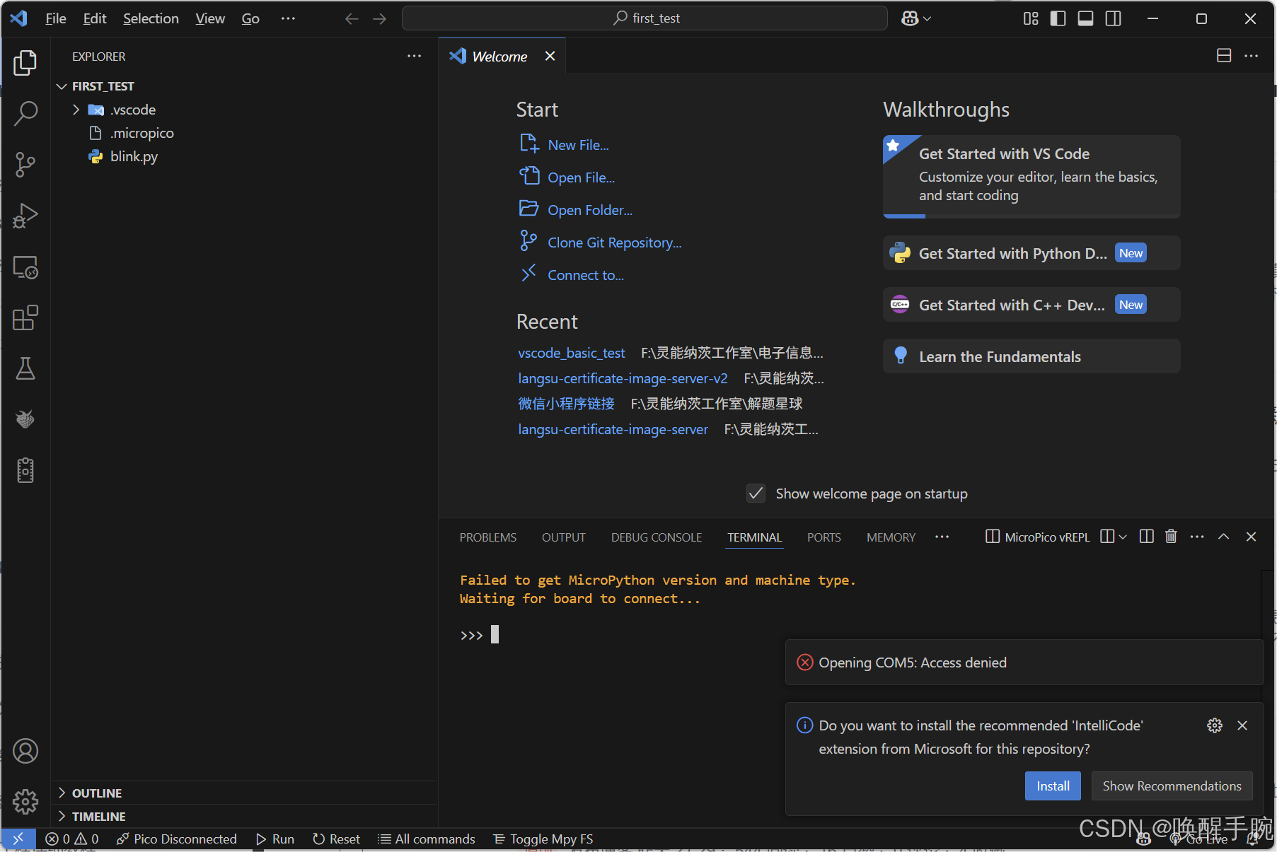The height and width of the screenshot is (852, 1277).
Task: Click Pico Disconnected status item
Action: point(177,839)
